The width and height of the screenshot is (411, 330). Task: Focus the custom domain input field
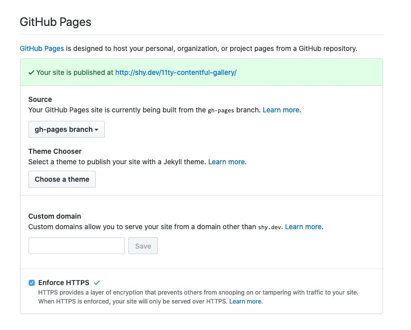coord(76,246)
